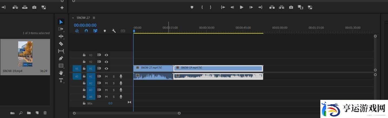Click the Insert button in source monitor
This screenshot has width=388, height=118.
(15, 7)
